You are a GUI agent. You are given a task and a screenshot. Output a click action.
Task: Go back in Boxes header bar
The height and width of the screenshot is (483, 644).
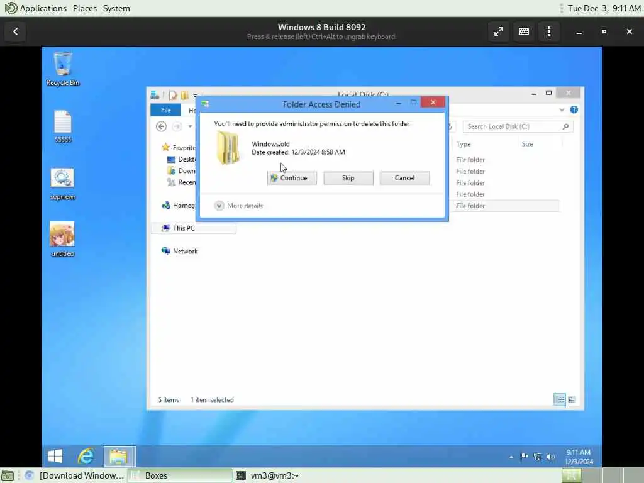click(16, 31)
